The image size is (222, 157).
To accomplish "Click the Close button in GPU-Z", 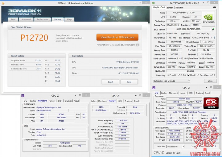I will point(210,81).
